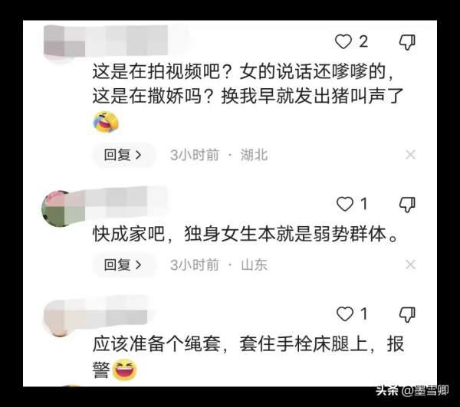Like the rope comment with heart icon
The width and height of the screenshot is (460, 407).
[x=345, y=314]
